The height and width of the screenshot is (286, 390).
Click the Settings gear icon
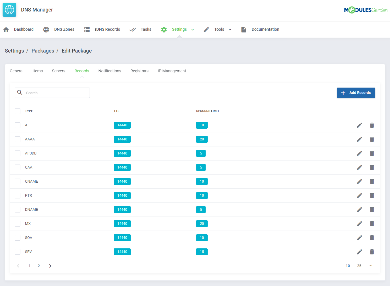coord(164,29)
